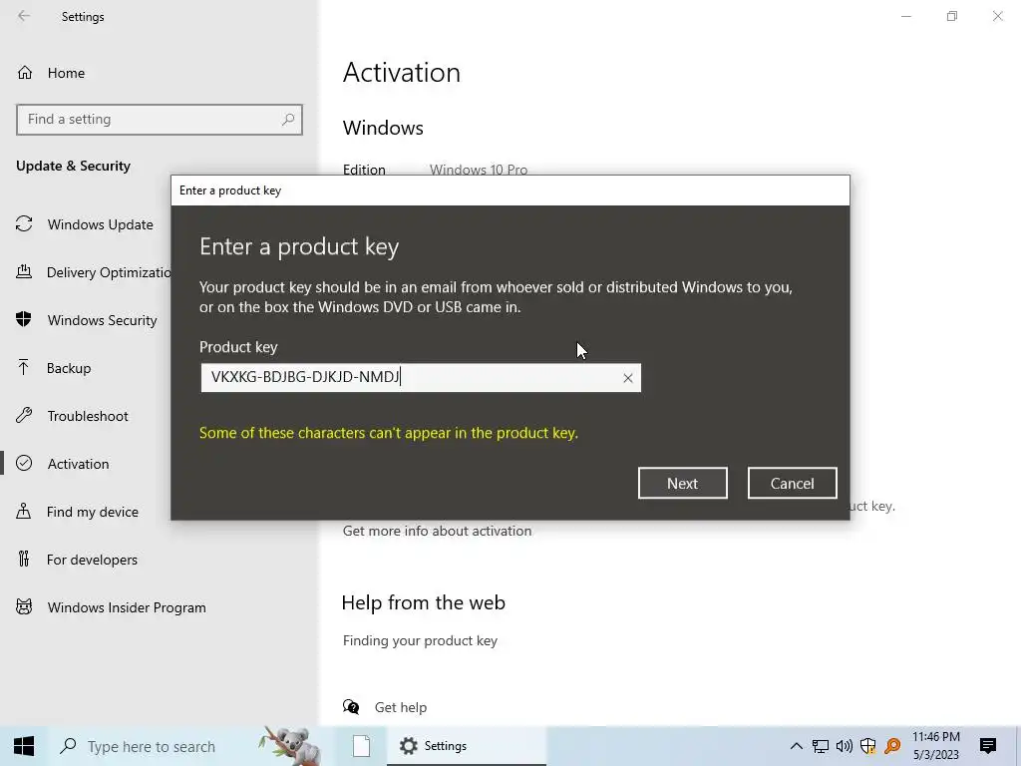Click the Find my device icon
This screenshot has width=1021, height=766.
(x=24, y=512)
